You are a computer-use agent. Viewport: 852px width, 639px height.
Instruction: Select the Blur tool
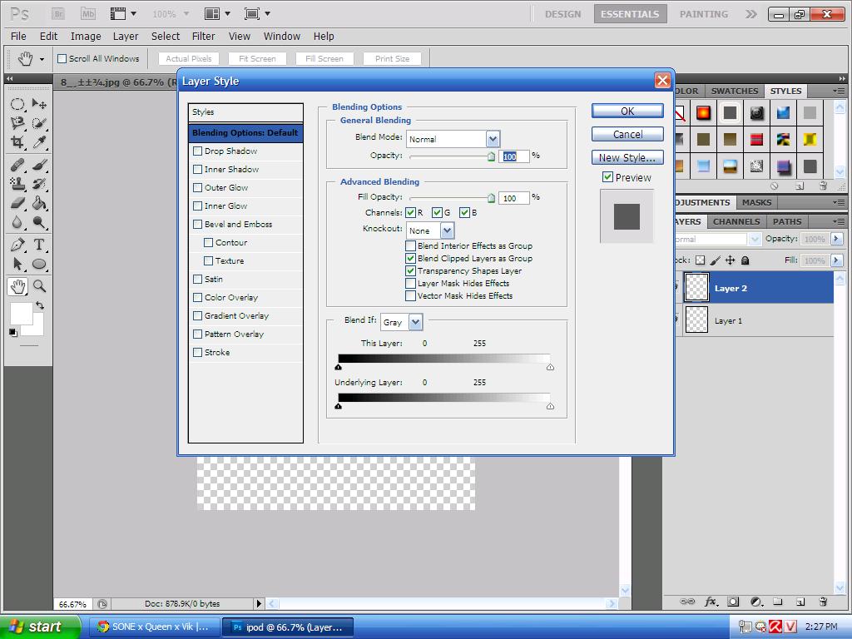click(x=17, y=222)
